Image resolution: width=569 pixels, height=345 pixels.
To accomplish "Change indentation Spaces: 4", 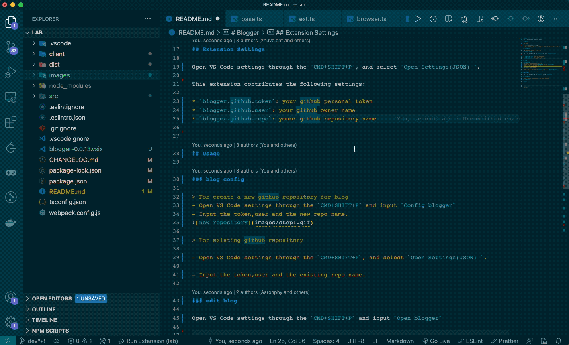I will [x=326, y=341].
